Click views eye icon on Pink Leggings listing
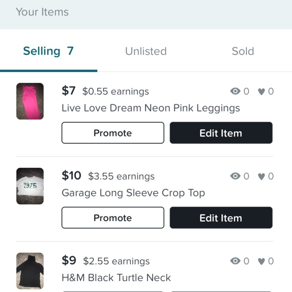This screenshot has width=292, height=292. pos(235,91)
